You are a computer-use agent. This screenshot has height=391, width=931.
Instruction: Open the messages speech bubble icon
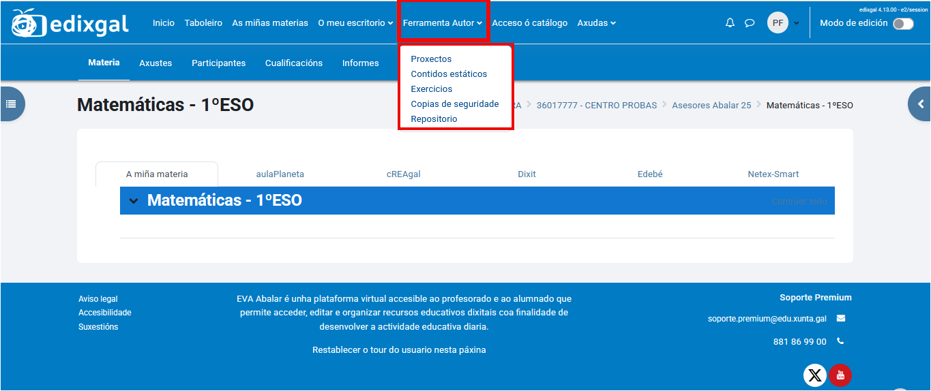(x=750, y=23)
